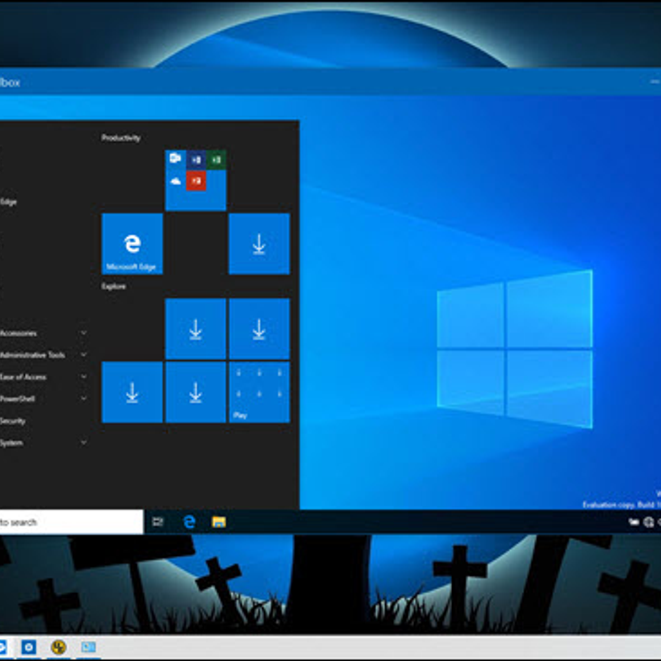Minimize the Sandbox window
Screen dimensions: 661x661
point(654,82)
